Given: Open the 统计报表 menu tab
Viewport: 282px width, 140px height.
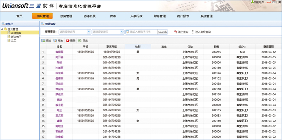Looking at the screenshot, I should [x=183, y=16].
